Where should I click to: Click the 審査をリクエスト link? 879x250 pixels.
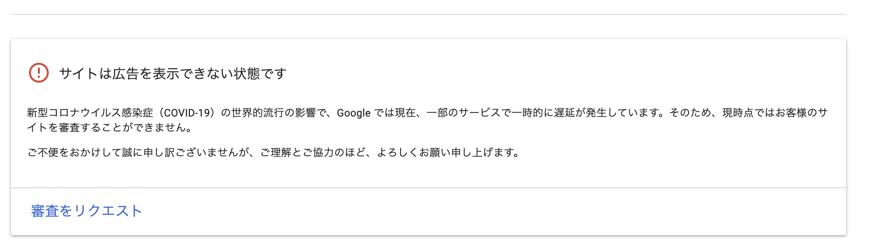tap(86, 211)
